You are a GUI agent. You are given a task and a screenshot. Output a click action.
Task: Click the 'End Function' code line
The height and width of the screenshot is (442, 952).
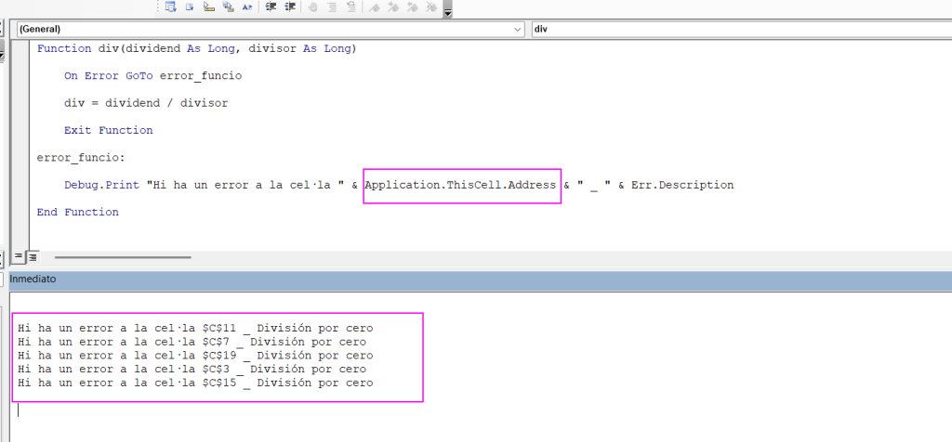(x=78, y=213)
